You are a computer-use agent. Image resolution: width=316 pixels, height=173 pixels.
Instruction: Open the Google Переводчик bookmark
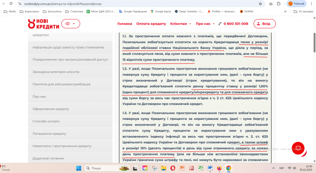[x=133, y=12]
